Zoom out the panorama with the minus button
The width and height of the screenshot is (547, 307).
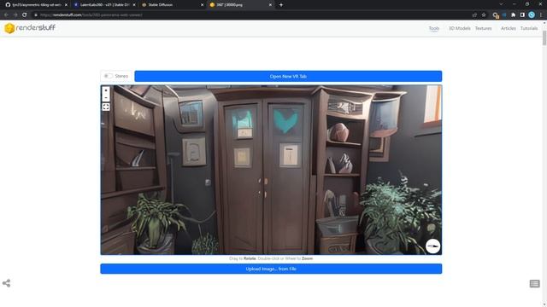(106, 98)
